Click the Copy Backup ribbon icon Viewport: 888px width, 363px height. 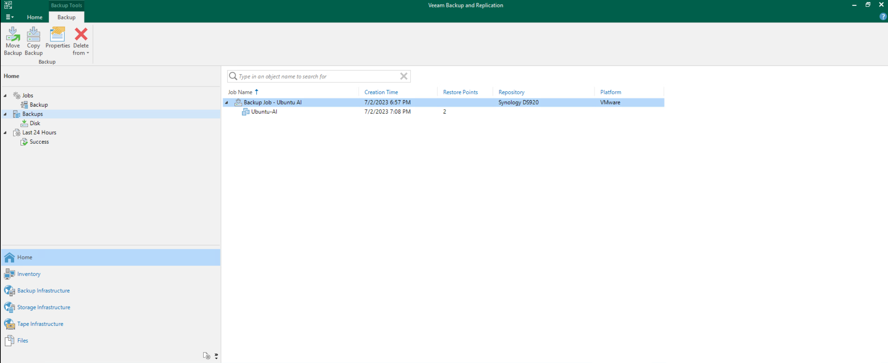click(x=34, y=41)
